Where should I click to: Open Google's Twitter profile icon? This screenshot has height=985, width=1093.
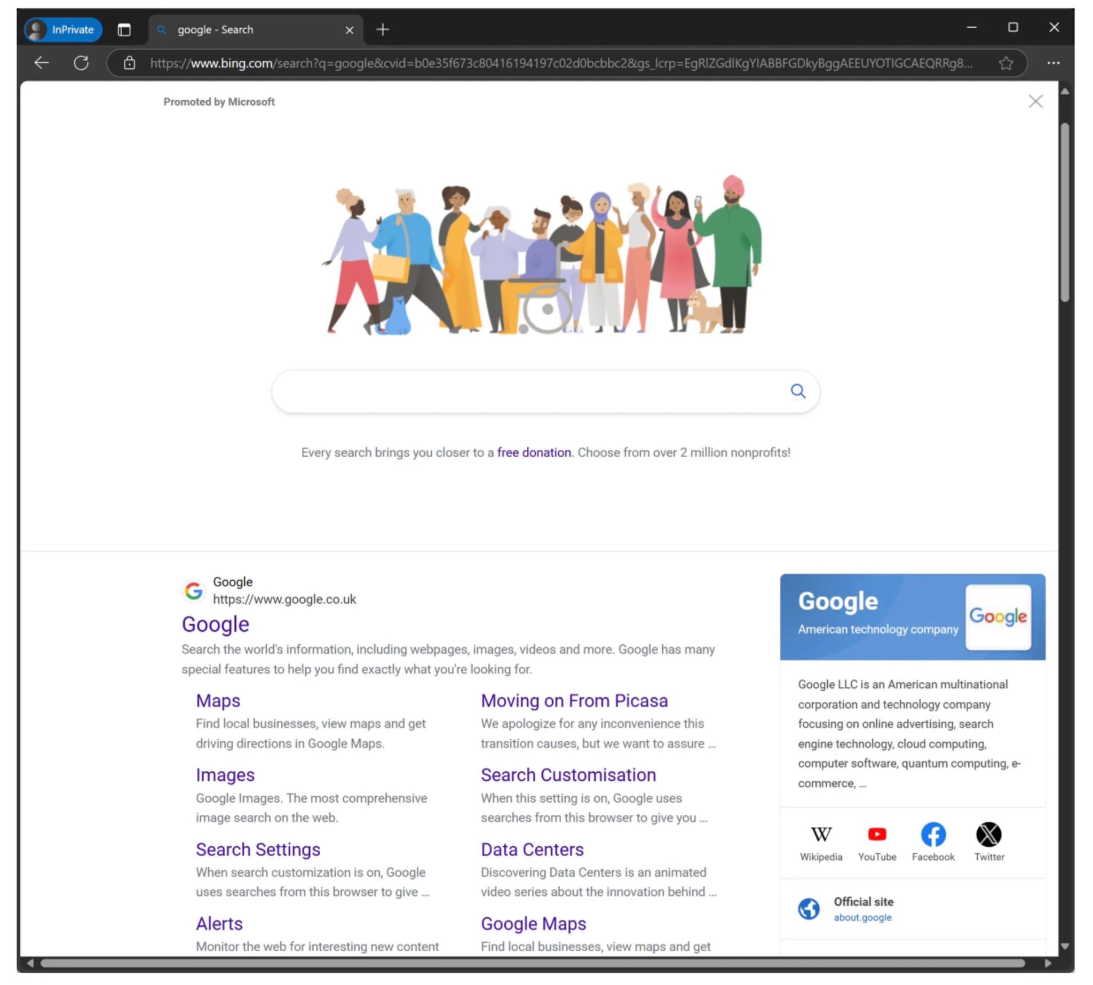(x=989, y=835)
